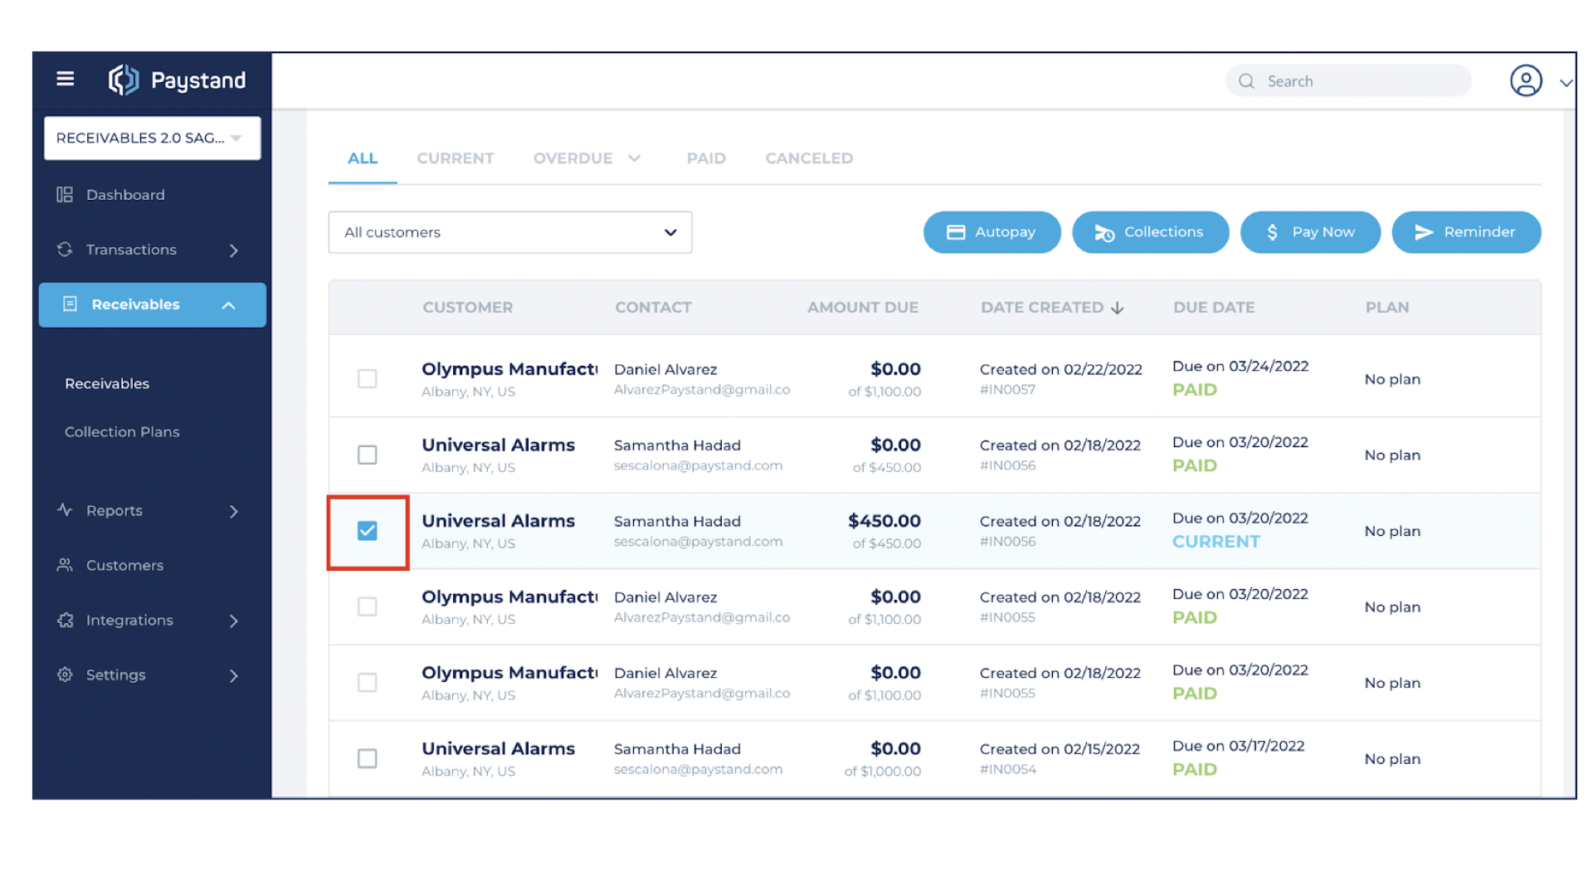This screenshot has height=896, width=1593.
Task: Click invoice number #IN0057
Action: click(x=1007, y=390)
